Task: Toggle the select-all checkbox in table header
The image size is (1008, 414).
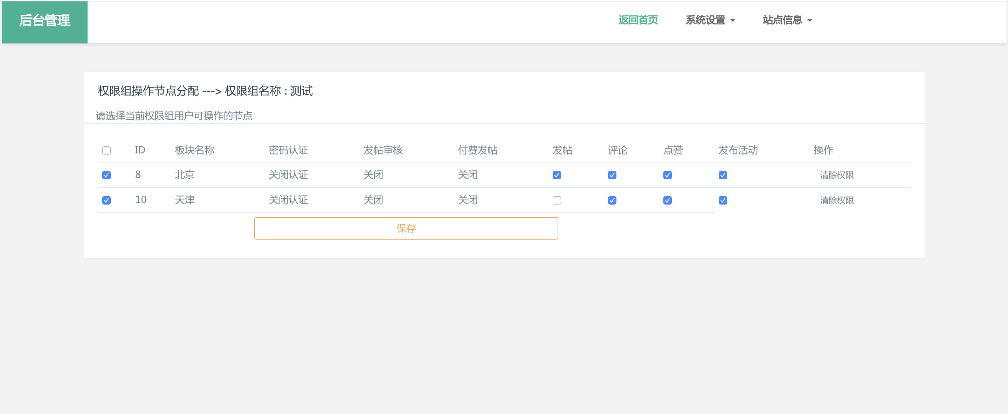Action: pos(106,151)
